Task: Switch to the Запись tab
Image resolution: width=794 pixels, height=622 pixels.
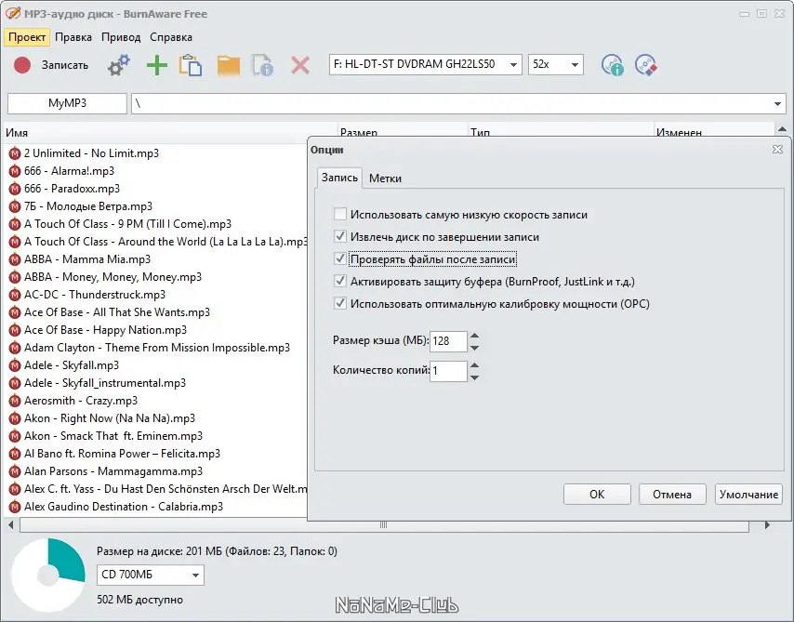Action: [339, 178]
